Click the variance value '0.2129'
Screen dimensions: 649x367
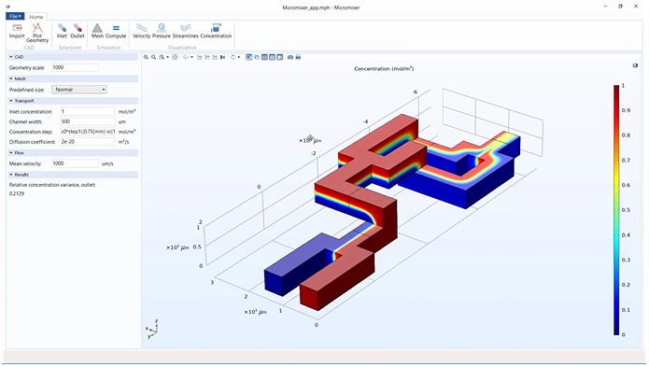tap(17, 193)
